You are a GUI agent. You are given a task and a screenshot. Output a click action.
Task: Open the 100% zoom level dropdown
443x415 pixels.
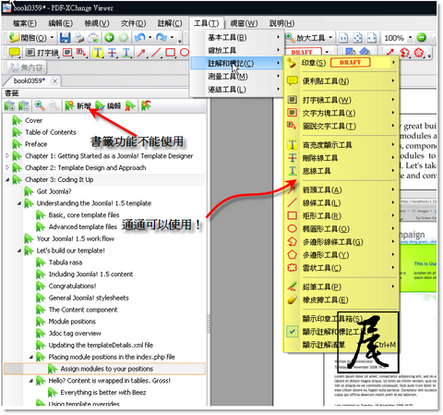pos(410,38)
